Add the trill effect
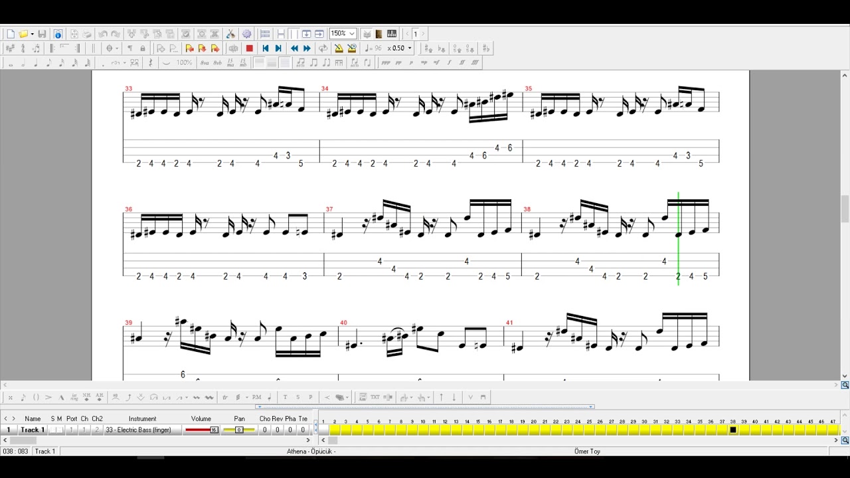850x478 pixels. click(224, 397)
